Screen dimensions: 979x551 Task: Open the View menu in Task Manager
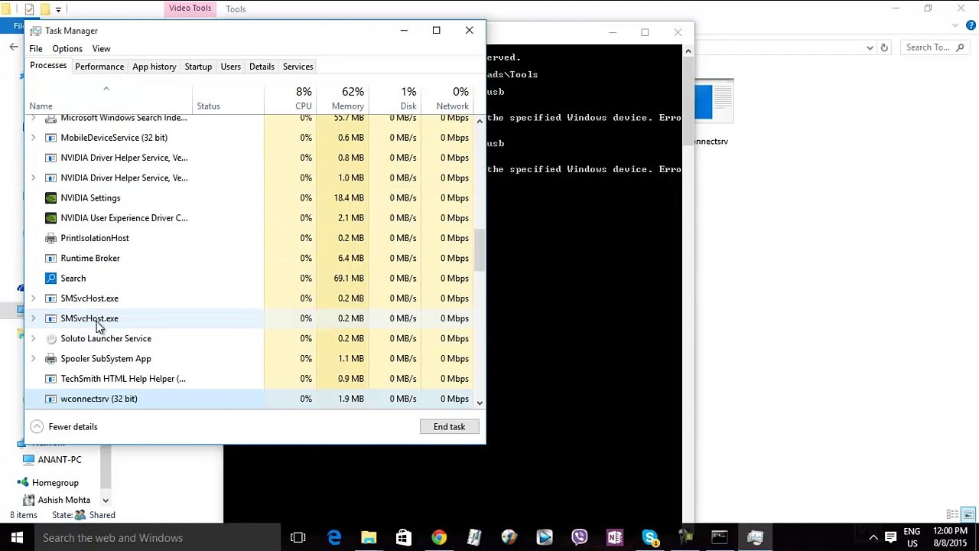pyautogui.click(x=101, y=49)
